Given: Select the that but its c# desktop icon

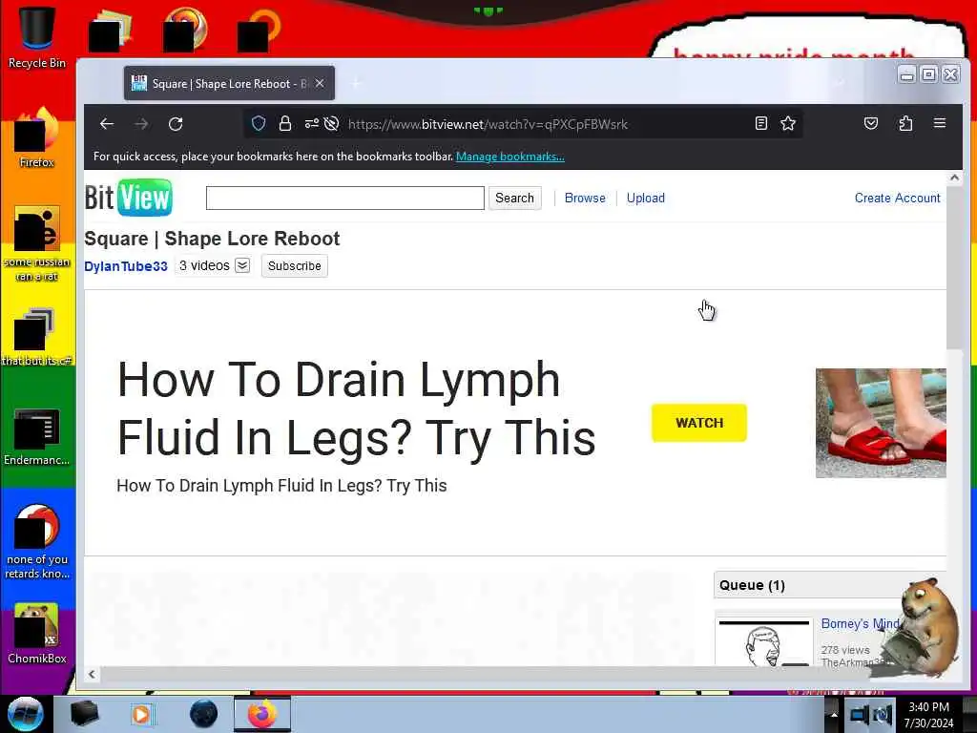Looking at the screenshot, I should (37, 337).
